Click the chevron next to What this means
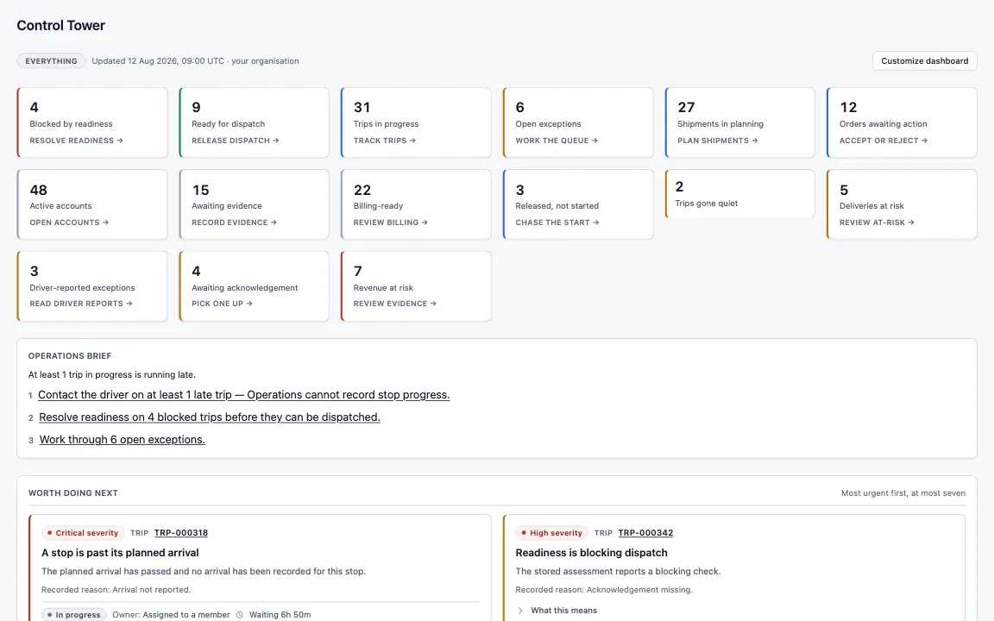 pos(520,611)
